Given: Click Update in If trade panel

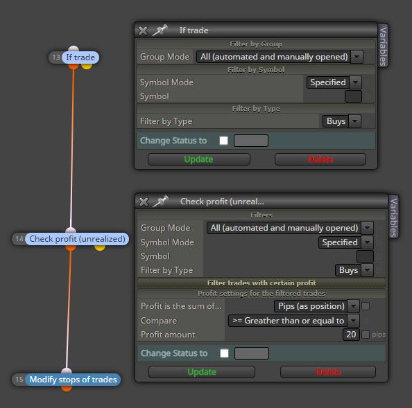Looking at the screenshot, I should [x=199, y=159].
